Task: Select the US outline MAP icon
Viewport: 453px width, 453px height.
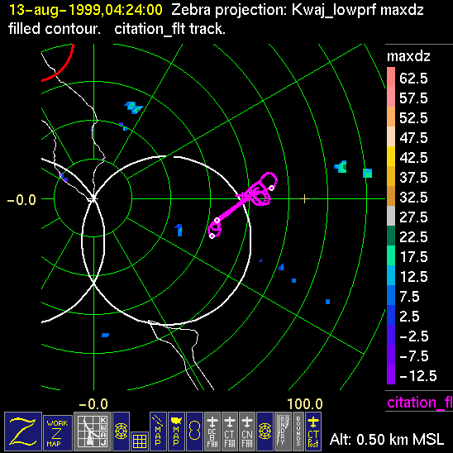Action: (x=176, y=432)
